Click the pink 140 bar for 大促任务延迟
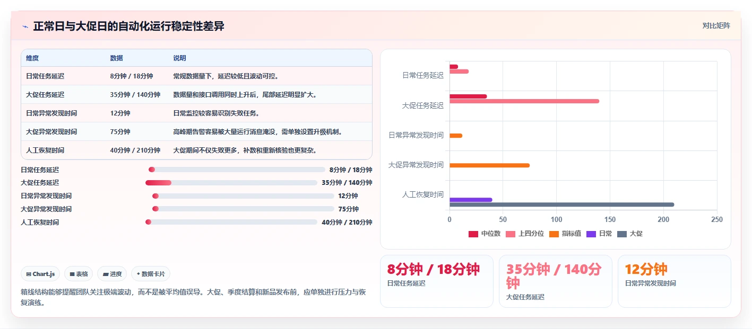Image resolution: width=752 pixels, height=329 pixels. 524,101
